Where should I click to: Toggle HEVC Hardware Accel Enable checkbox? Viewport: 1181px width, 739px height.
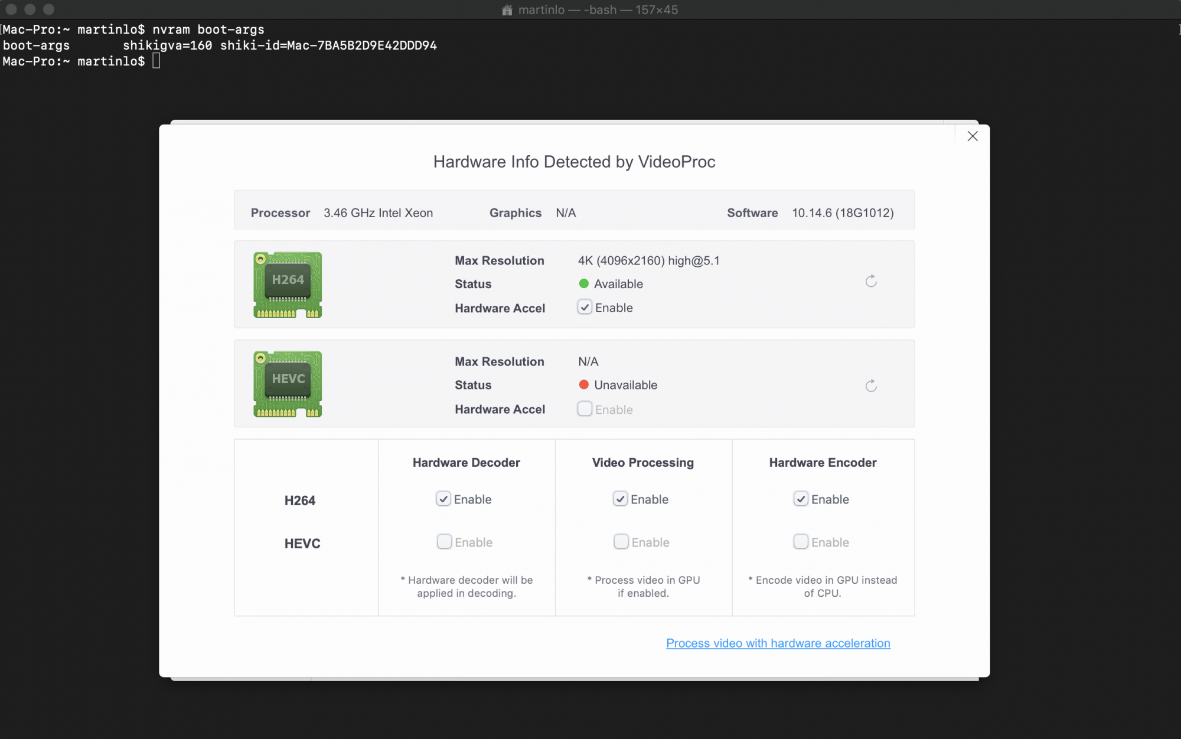click(585, 409)
